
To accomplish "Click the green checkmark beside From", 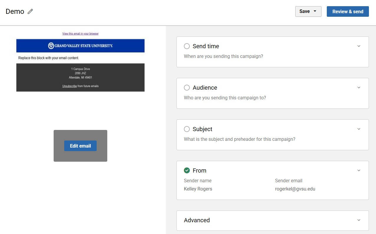I will coord(187,171).
